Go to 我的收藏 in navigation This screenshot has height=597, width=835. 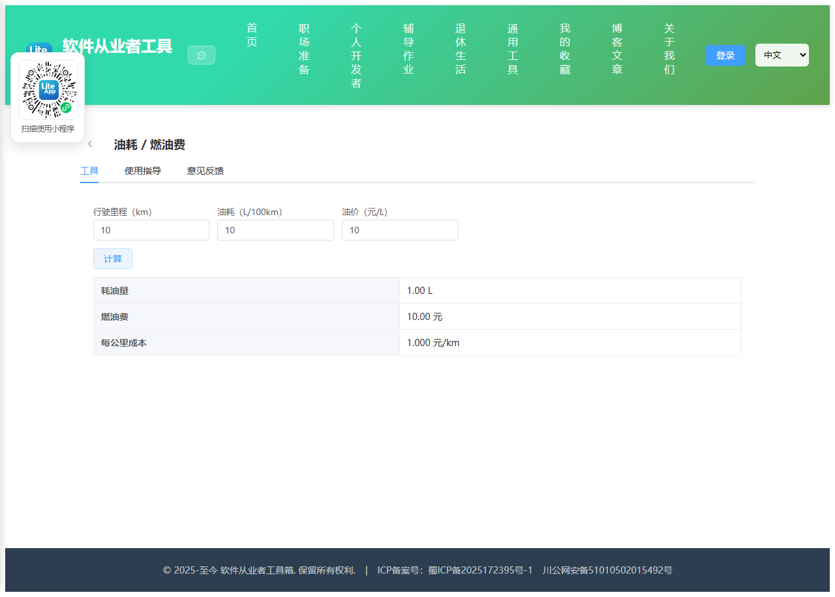click(x=565, y=49)
